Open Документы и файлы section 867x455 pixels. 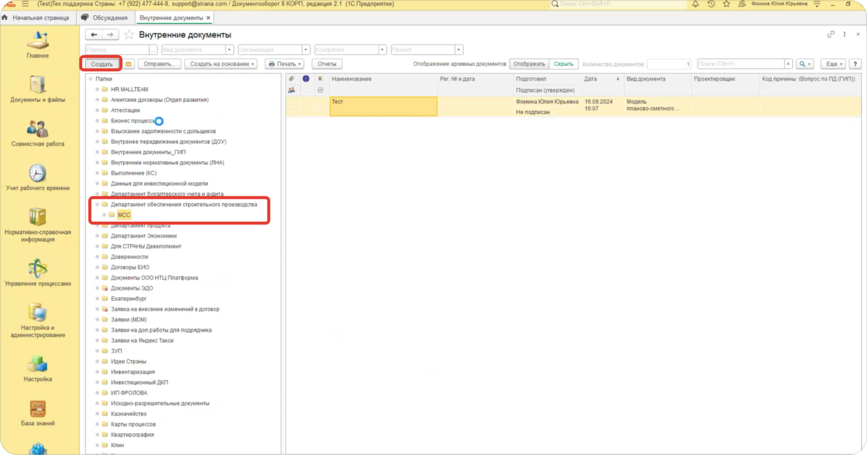click(38, 89)
